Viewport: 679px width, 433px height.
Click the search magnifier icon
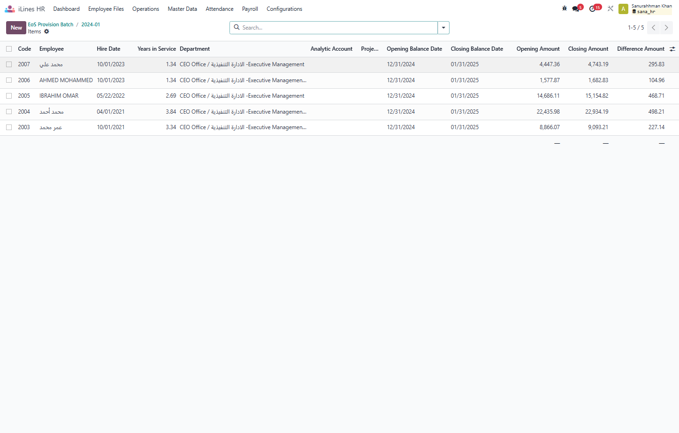pos(237,28)
